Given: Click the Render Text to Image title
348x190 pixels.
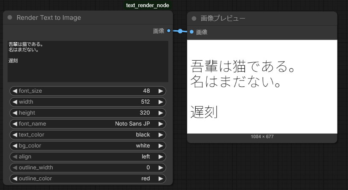Looking at the screenshot, I should 49,18.
